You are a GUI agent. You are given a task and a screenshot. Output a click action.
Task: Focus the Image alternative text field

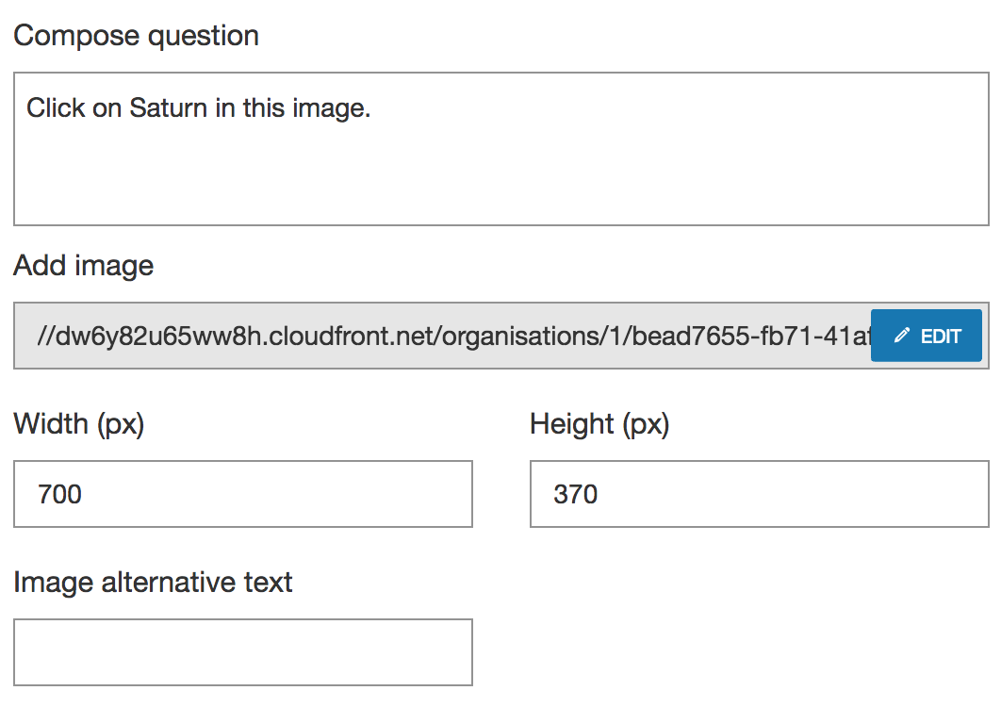(x=242, y=652)
